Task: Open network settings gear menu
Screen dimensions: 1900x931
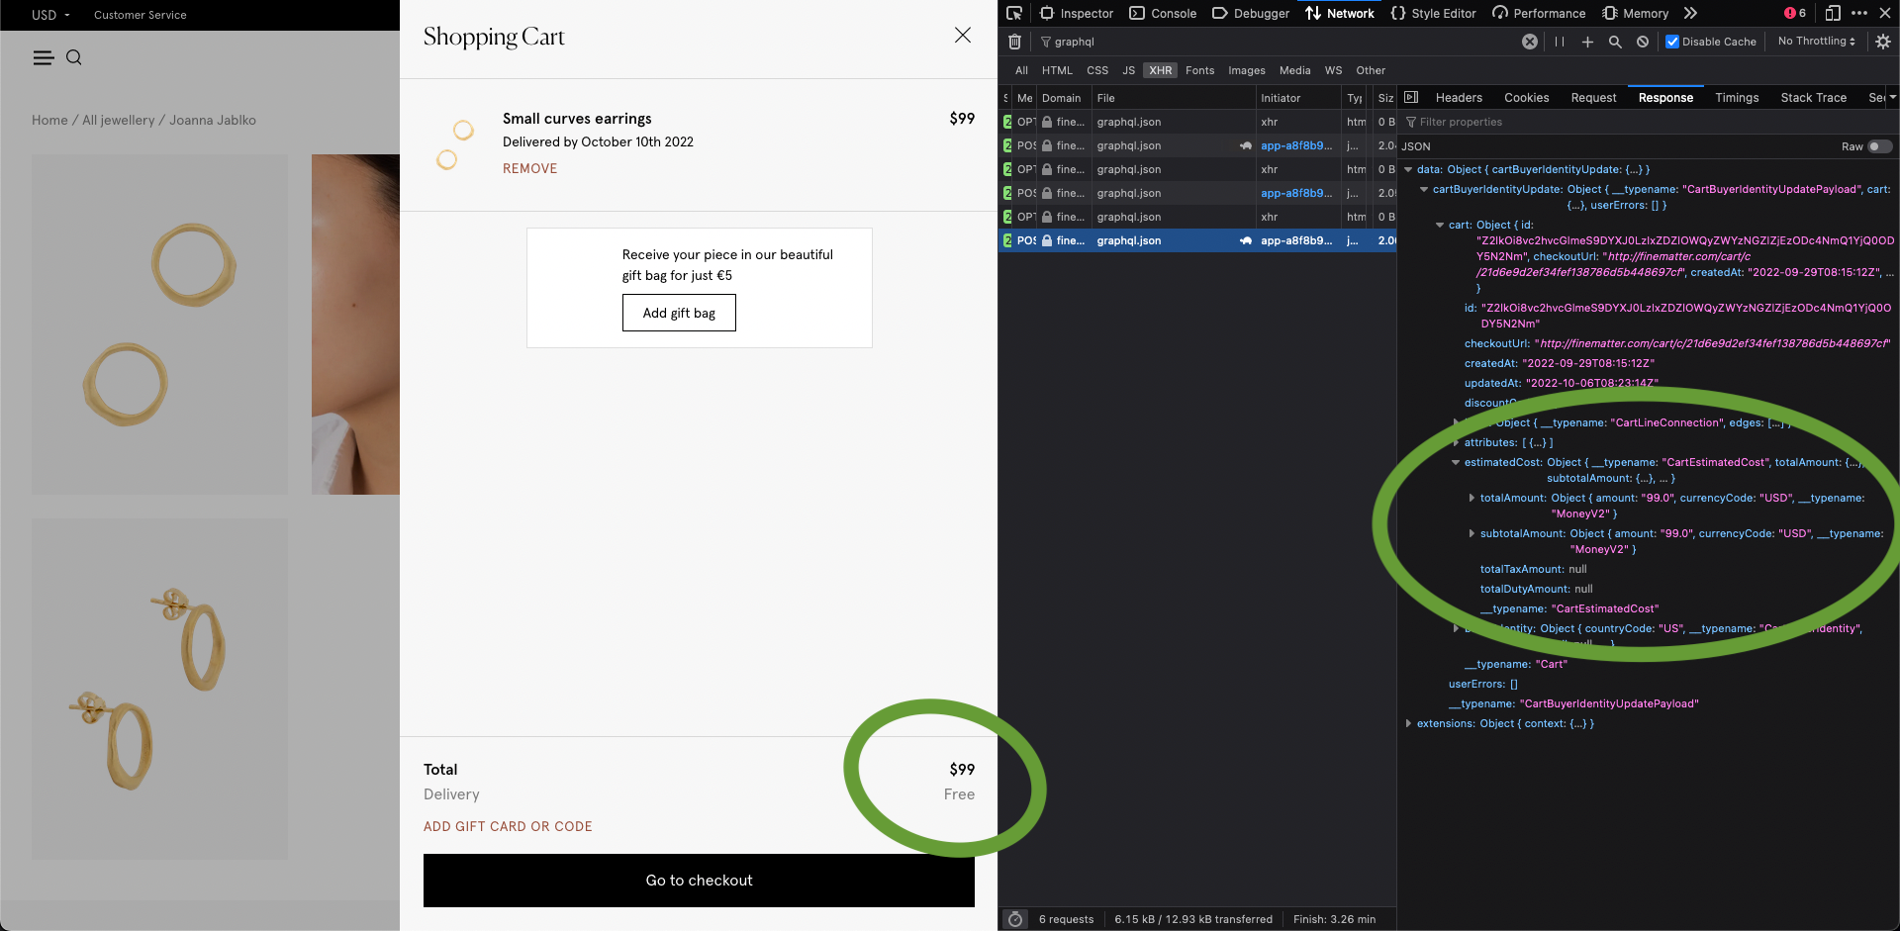Action: pos(1883,42)
